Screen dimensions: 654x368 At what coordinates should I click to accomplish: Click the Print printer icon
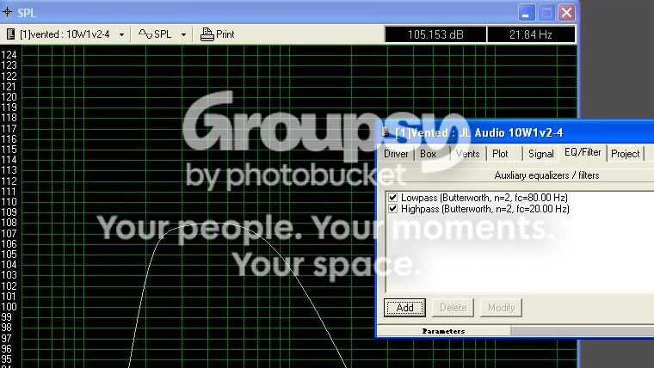coord(207,34)
